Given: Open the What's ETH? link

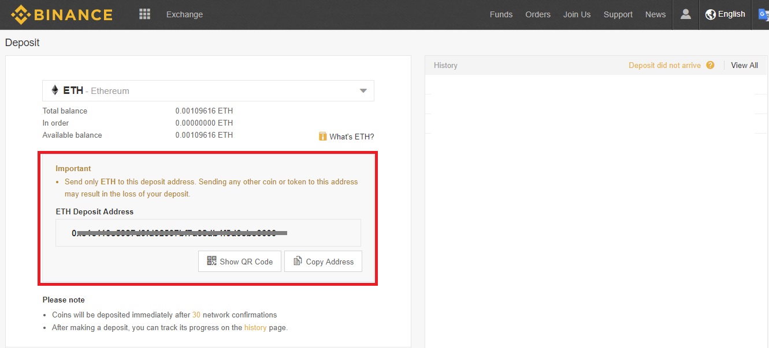Looking at the screenshot, I should tap(352, 137).
